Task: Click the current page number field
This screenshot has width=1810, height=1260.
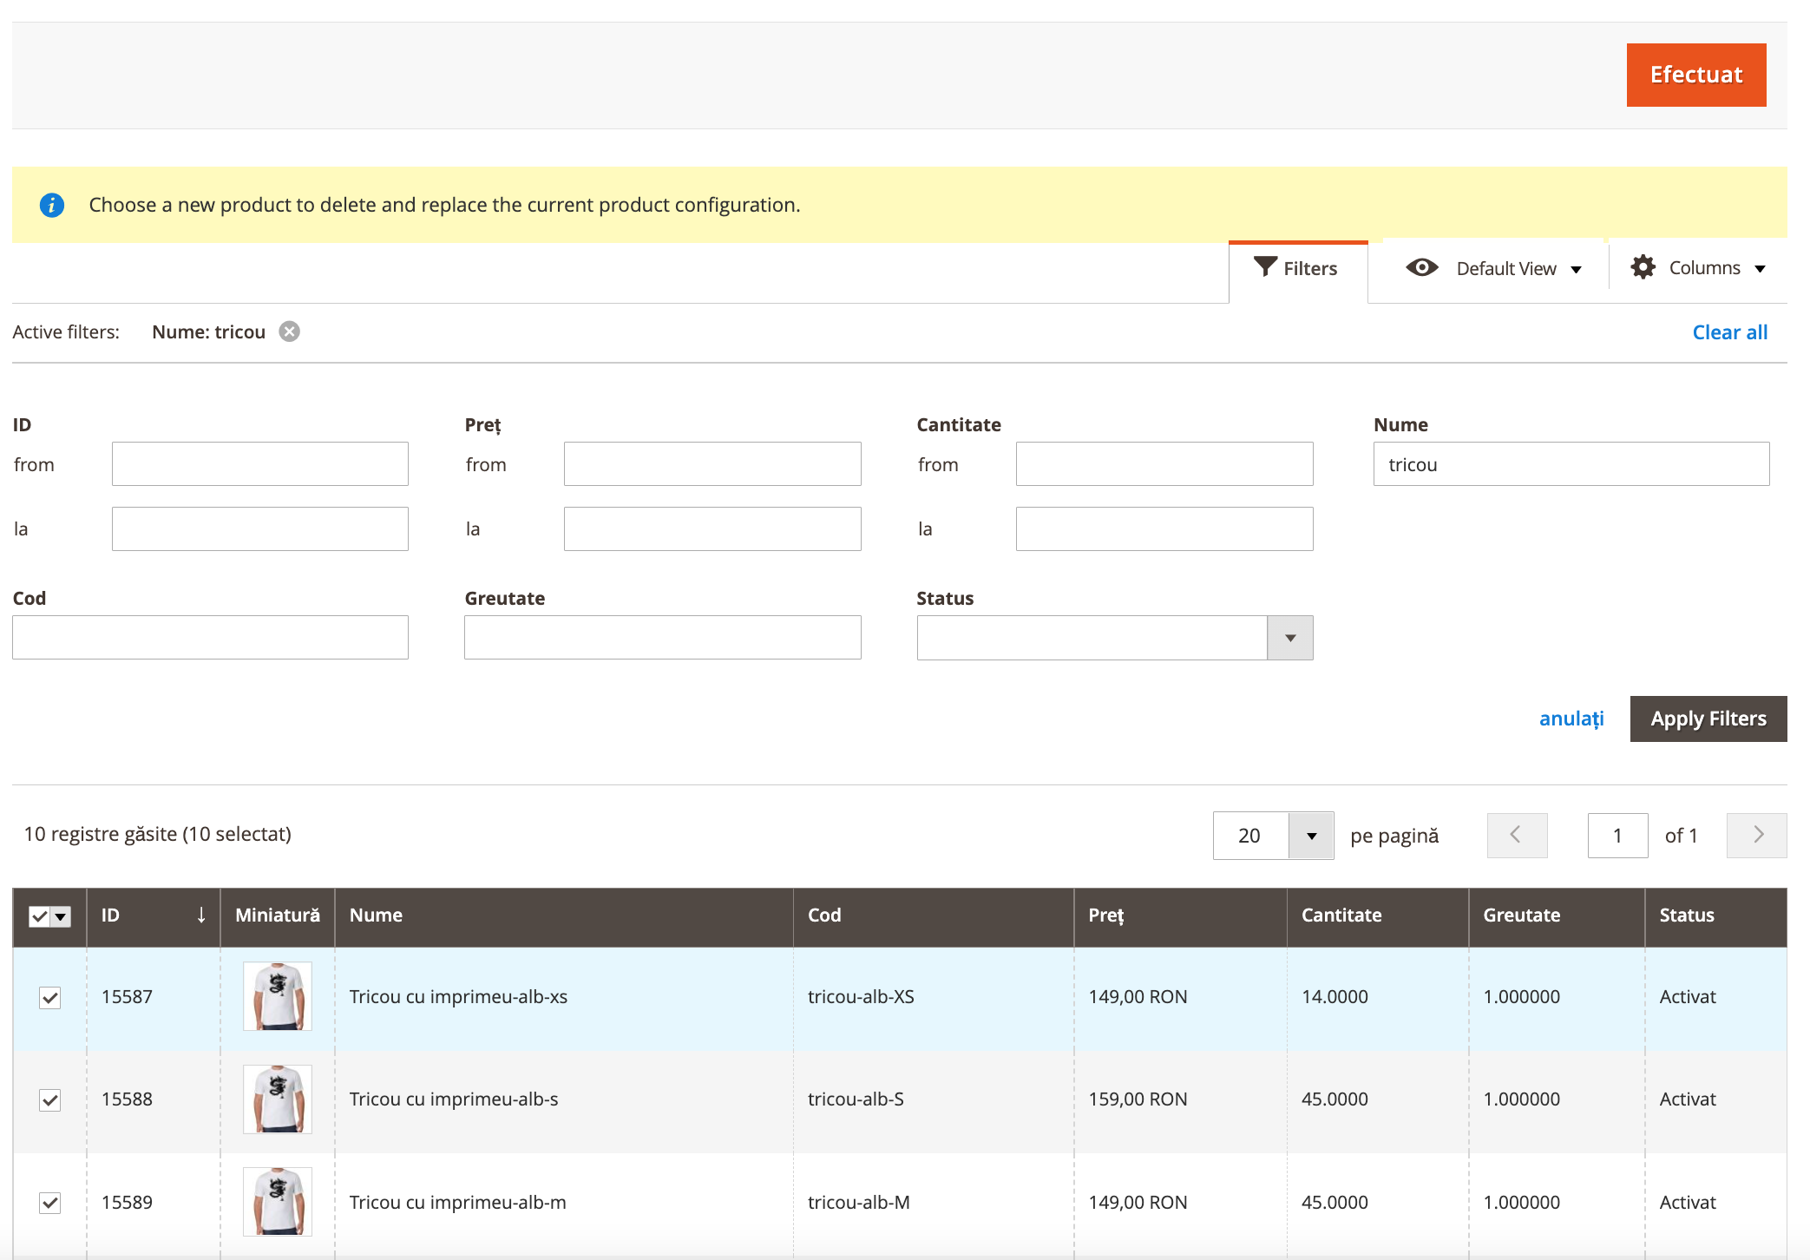Action: click(1617, 836)
